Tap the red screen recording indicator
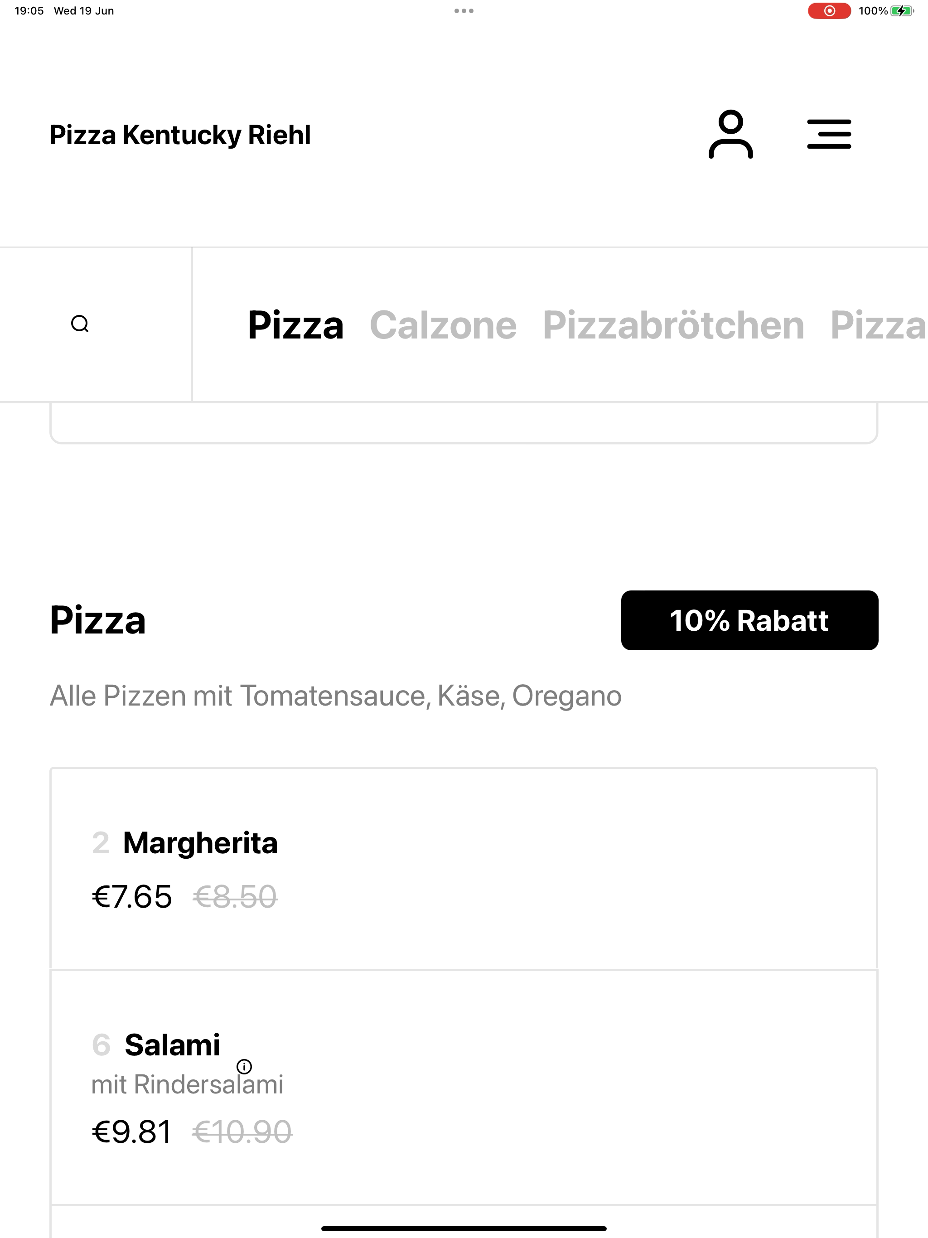The image size is (928, 1238). tap(829, 10)
